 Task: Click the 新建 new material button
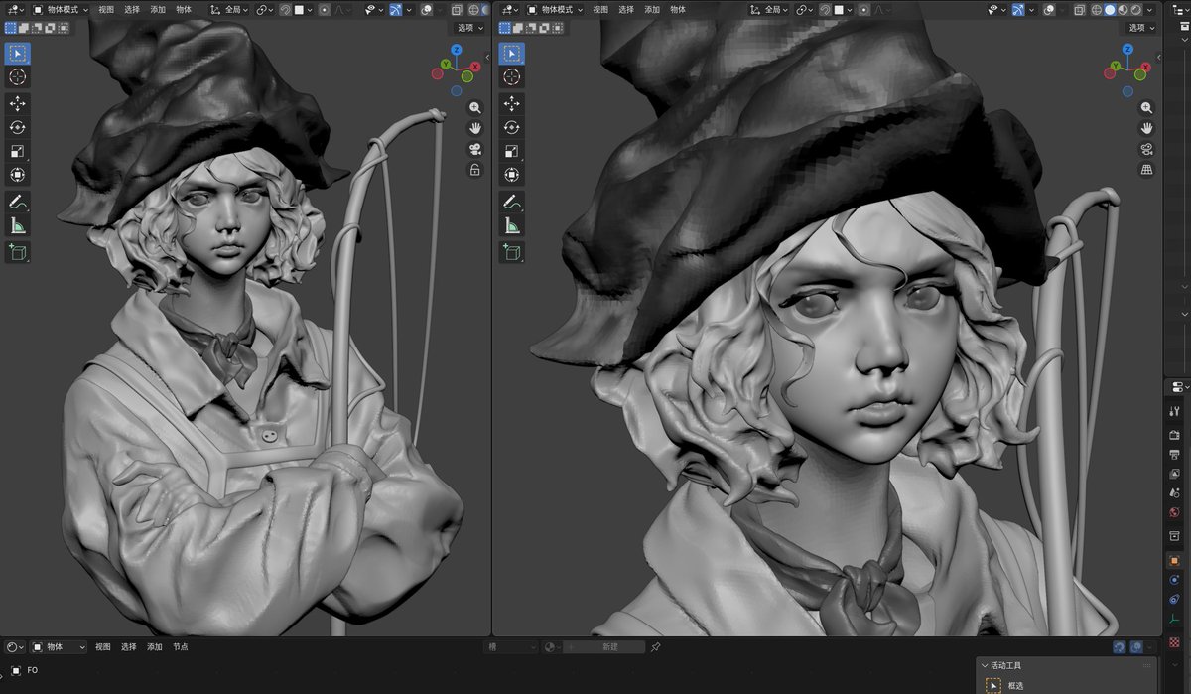coord(603,646)
